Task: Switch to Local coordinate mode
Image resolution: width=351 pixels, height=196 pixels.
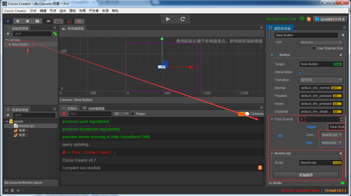Action: coord(70,21)
